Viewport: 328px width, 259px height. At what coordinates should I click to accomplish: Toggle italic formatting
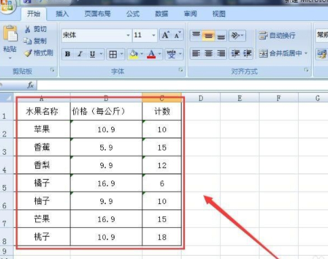[79, 54]
